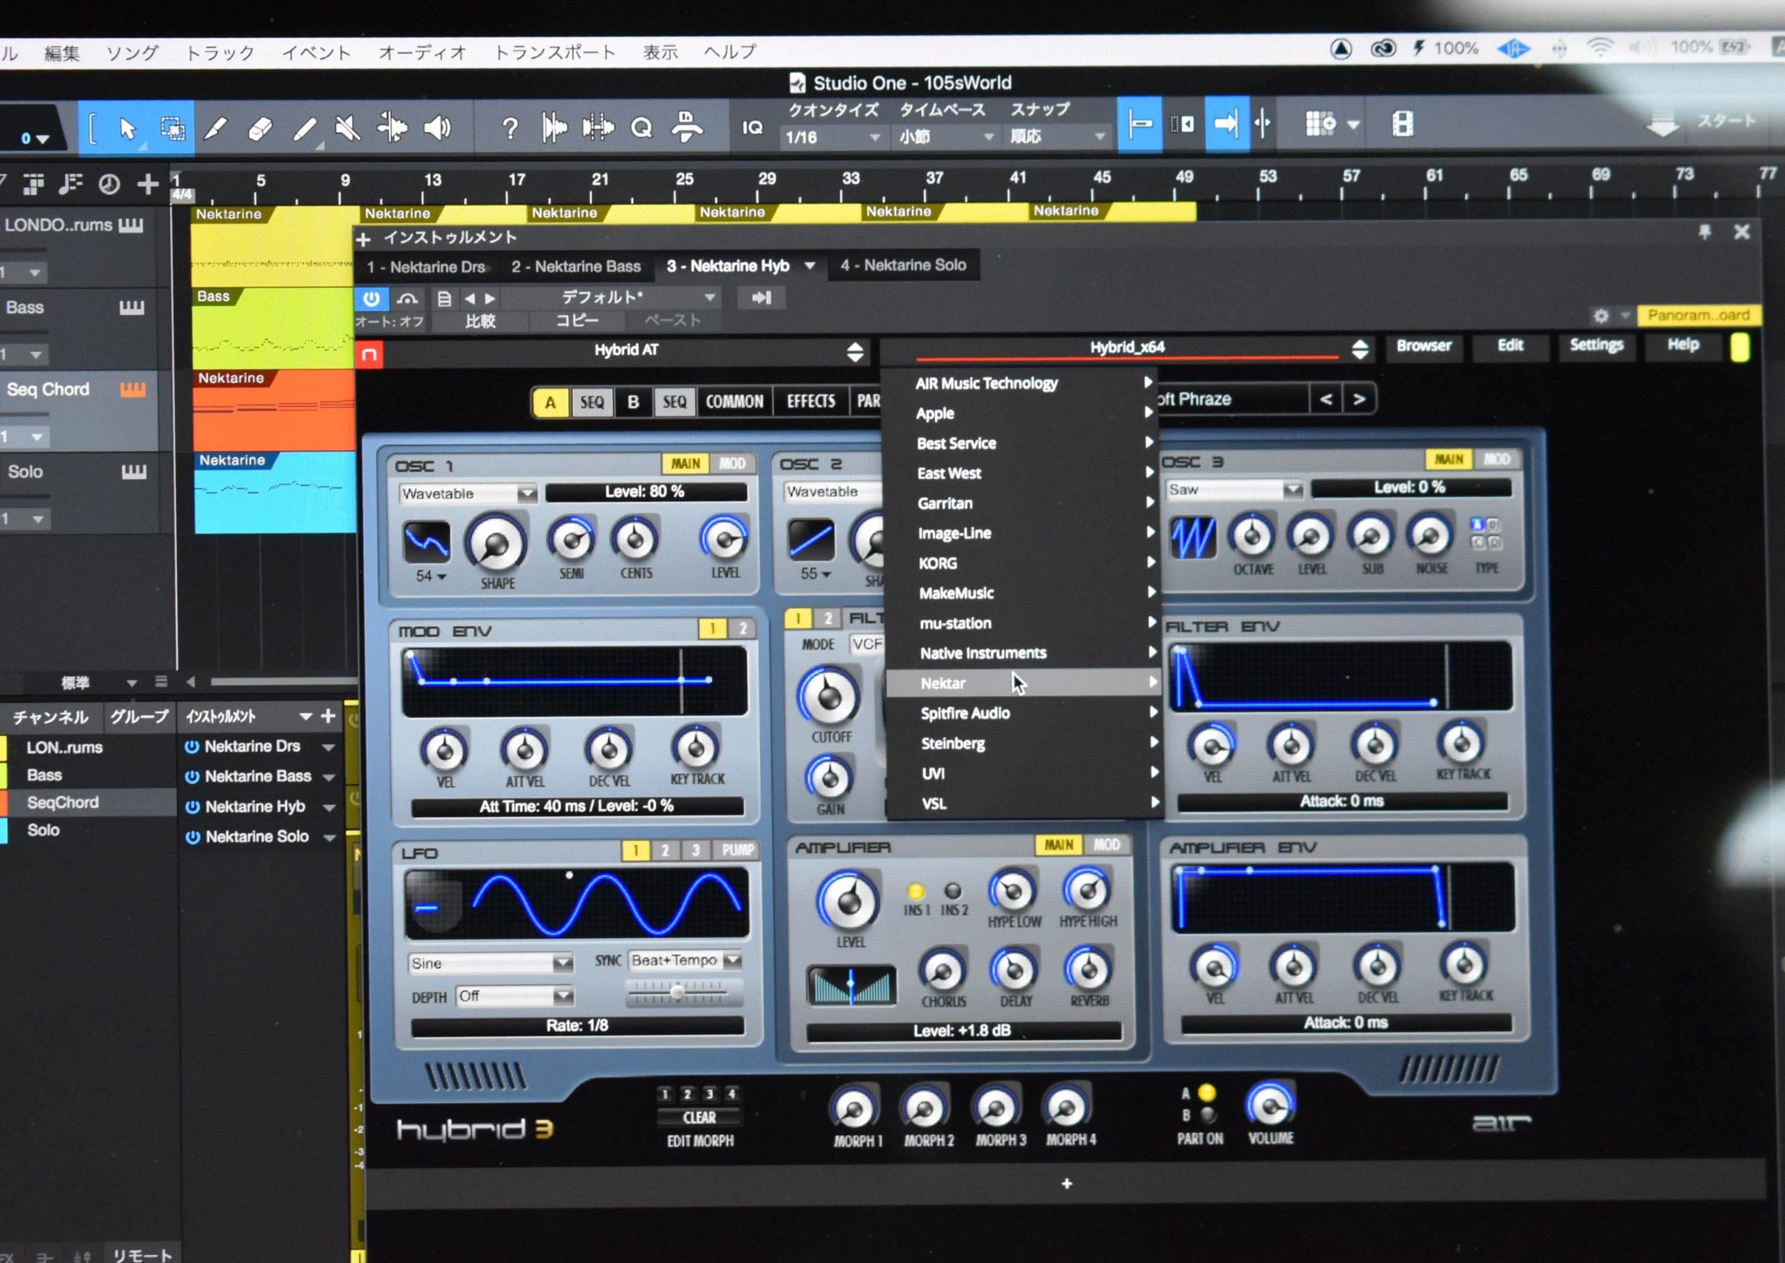Click the instrument editor power icon
Image resolution: width=1785 pixels, height=1263 pixels.
pos(371,298)
